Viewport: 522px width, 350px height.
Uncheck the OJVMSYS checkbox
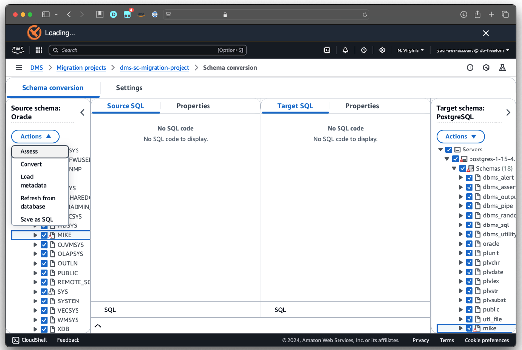(44, 245)
